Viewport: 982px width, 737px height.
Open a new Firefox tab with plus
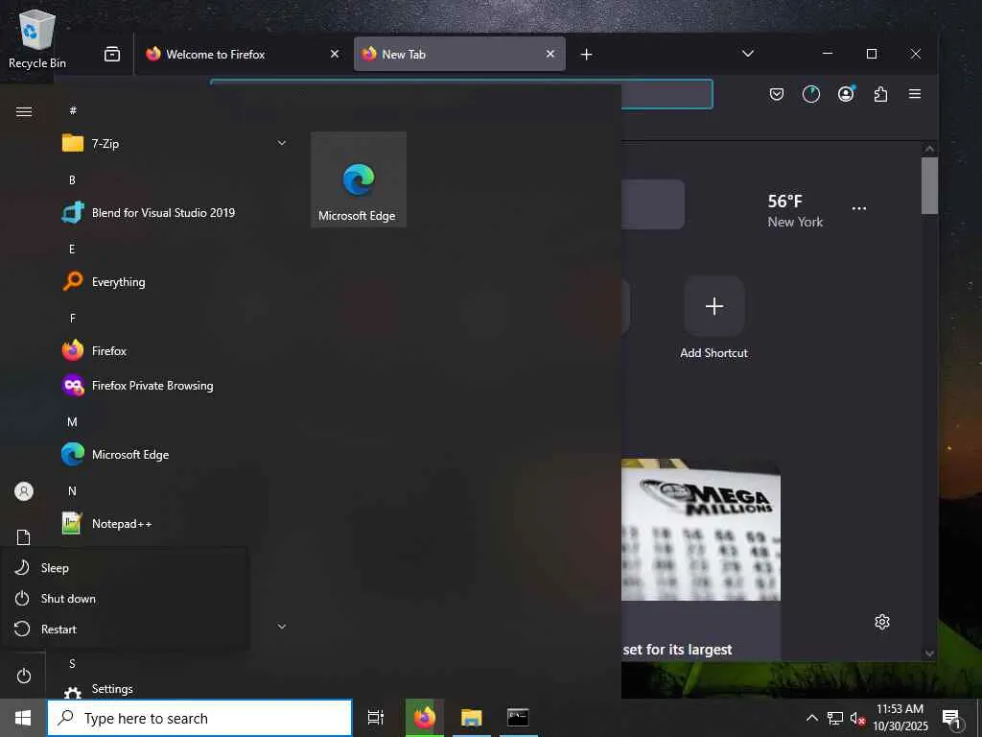pos(586,55)
